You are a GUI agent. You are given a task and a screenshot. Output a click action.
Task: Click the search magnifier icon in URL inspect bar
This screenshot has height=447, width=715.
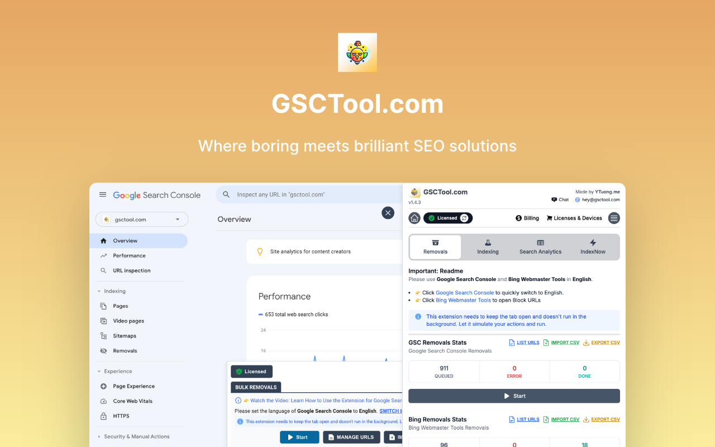226,194
